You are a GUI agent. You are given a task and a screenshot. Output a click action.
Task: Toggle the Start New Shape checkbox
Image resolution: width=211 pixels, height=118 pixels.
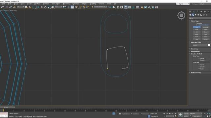pos(196,25)
